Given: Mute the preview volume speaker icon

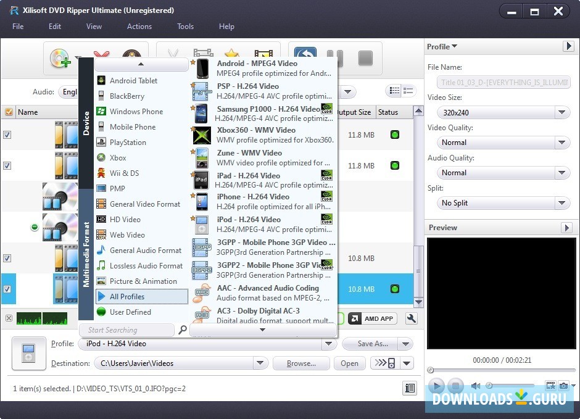Looking at the screenshot, I should click(x=475, y=386).
